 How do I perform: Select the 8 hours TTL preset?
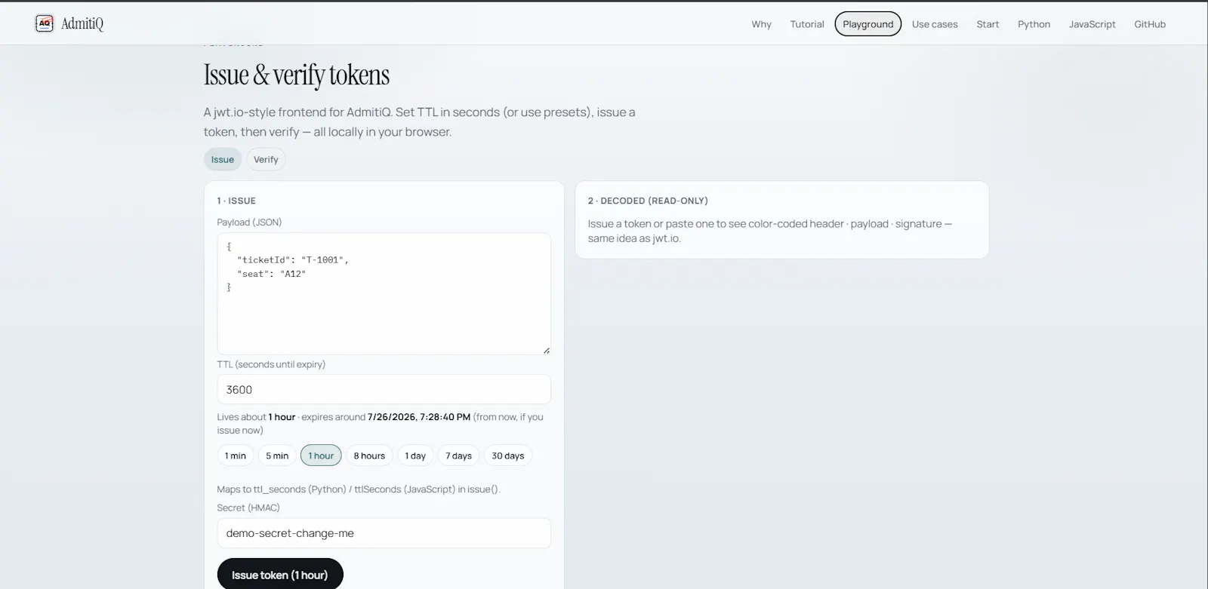click(369, 456)
